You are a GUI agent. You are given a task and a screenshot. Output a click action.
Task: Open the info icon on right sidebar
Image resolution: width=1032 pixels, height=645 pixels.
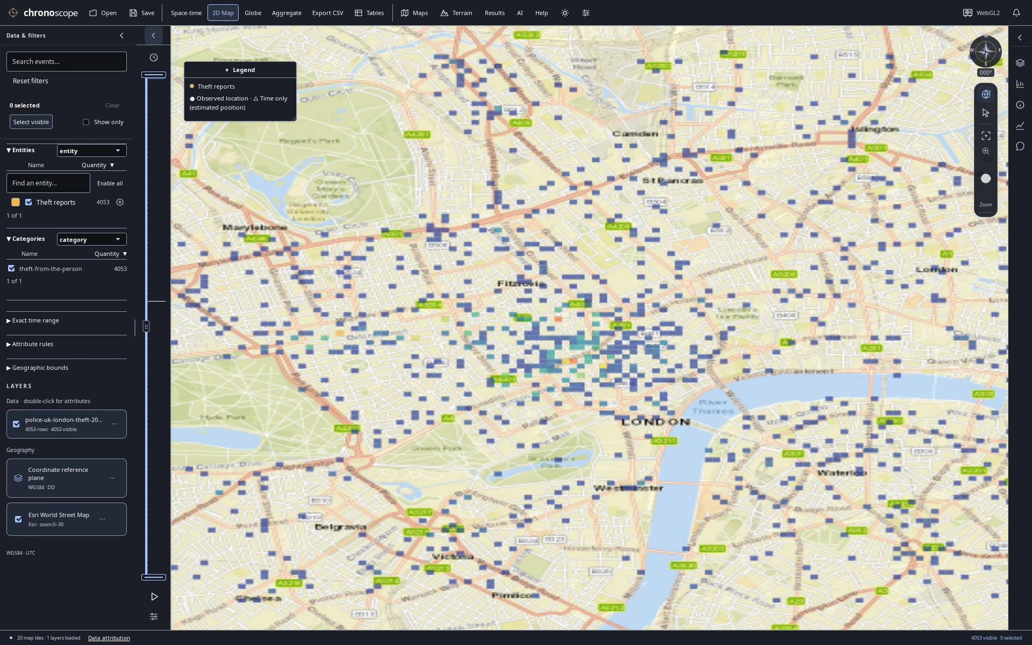pyautogui.click(x=1020, y=105)
